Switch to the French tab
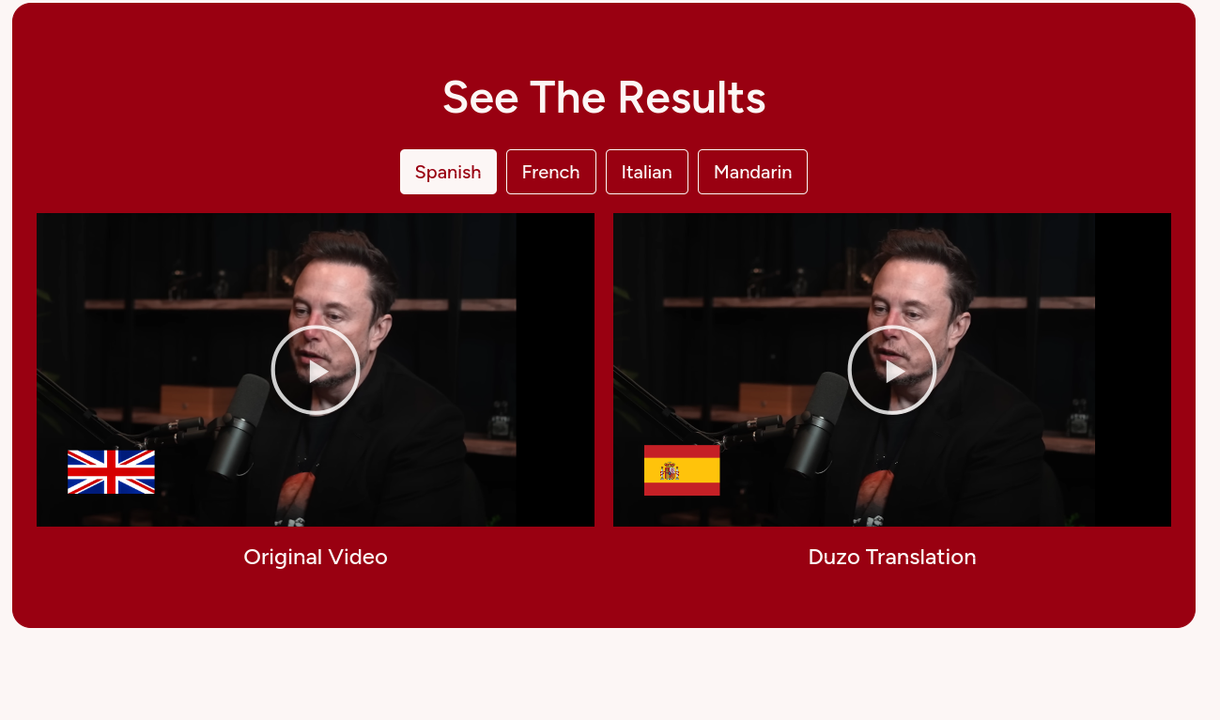Image resolution: width=1220 pixels, height=720 pixels. point(551,172)
